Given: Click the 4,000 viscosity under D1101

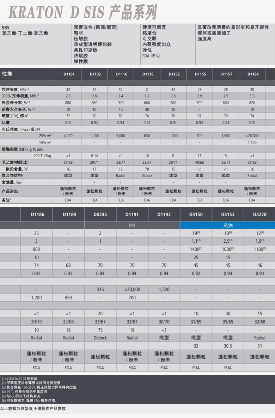Looking at the screenshot, I should click(x=68, y=136).
